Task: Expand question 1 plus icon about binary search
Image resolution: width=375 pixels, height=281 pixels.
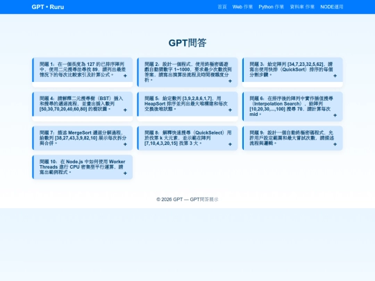Action: 125,76
